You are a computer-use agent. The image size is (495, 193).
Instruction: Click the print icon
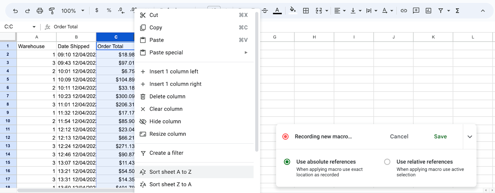[40, 11]
